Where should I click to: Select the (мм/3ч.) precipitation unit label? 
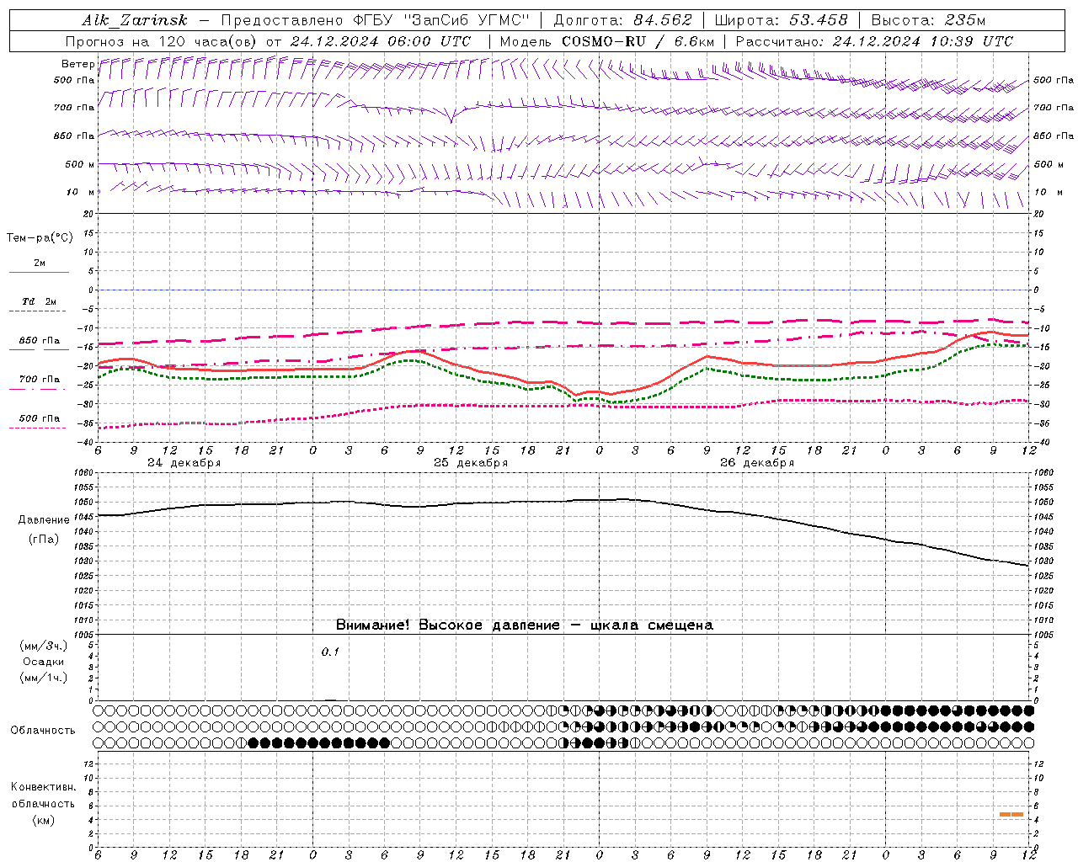pyautogui.click(x=44, y=646)
